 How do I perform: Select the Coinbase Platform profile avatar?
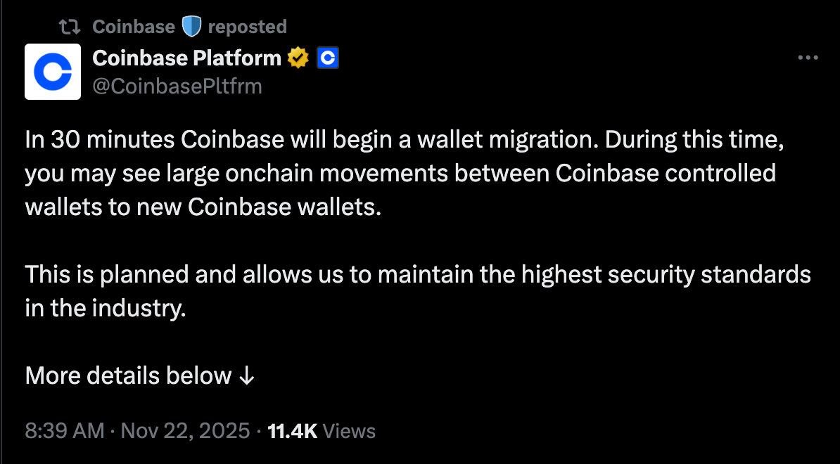53,72
